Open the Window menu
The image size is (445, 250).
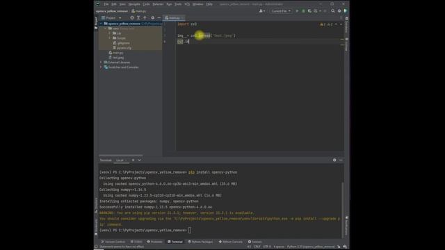click(197, 4)
